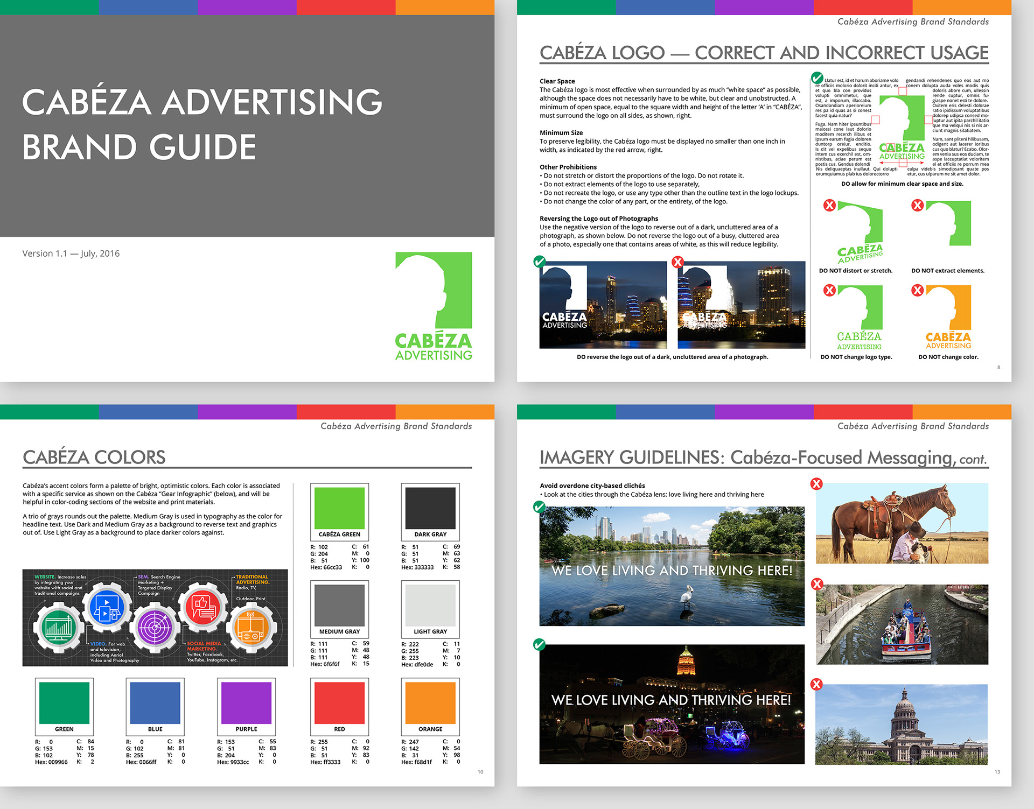Click green checkmark above Austin lake photo

pyautogui.click(x=539, y=507)
